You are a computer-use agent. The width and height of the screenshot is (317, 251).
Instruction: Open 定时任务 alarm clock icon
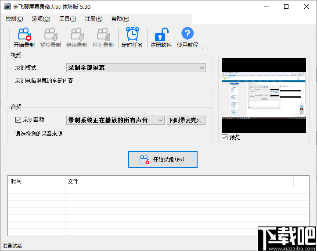(132, 34)
